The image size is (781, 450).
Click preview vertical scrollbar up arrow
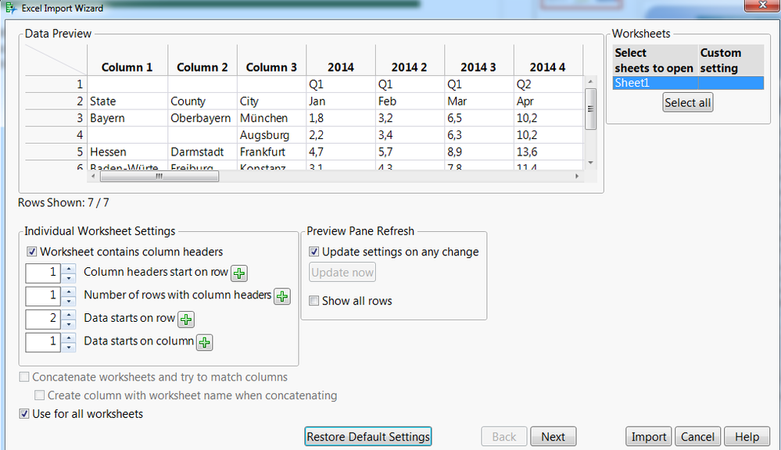tap(590, 81)
